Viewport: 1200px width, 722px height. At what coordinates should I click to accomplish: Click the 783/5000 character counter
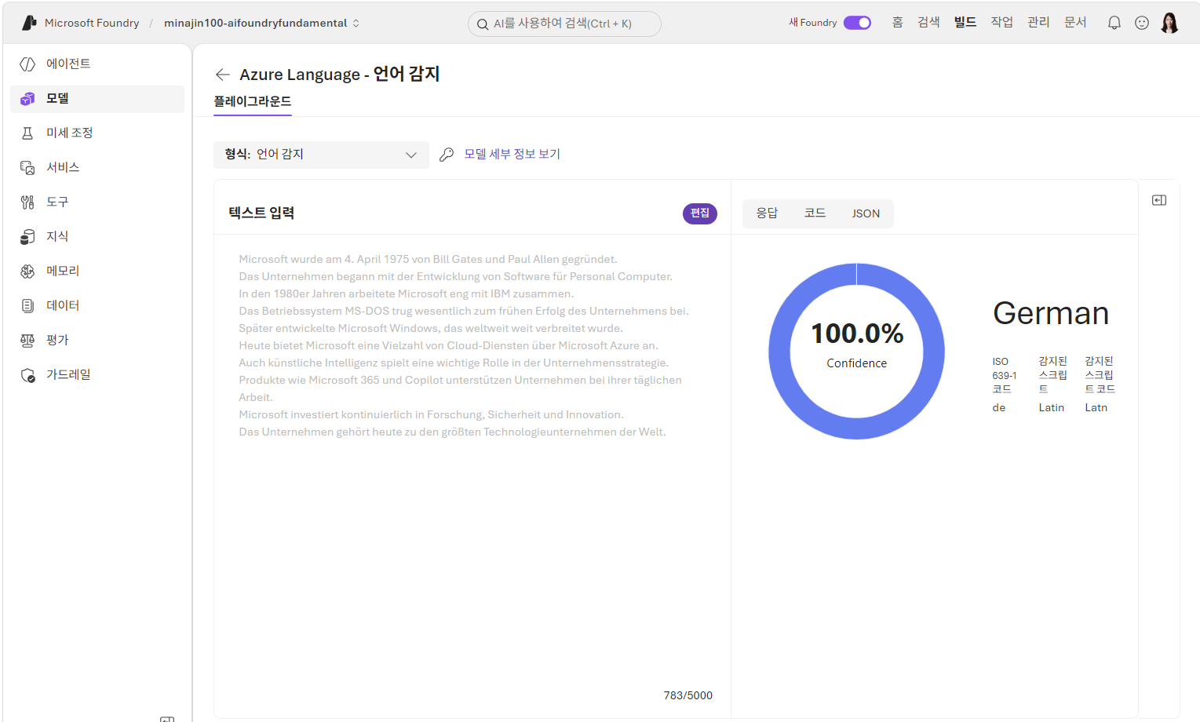point(688,695)
